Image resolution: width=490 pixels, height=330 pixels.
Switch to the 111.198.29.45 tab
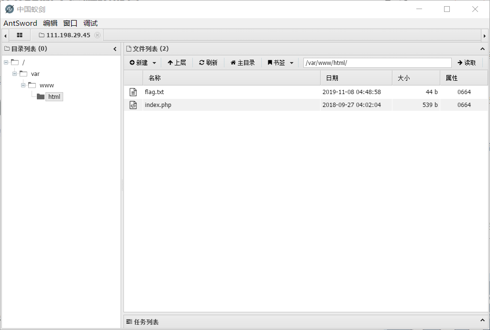[x=67, y=35]
